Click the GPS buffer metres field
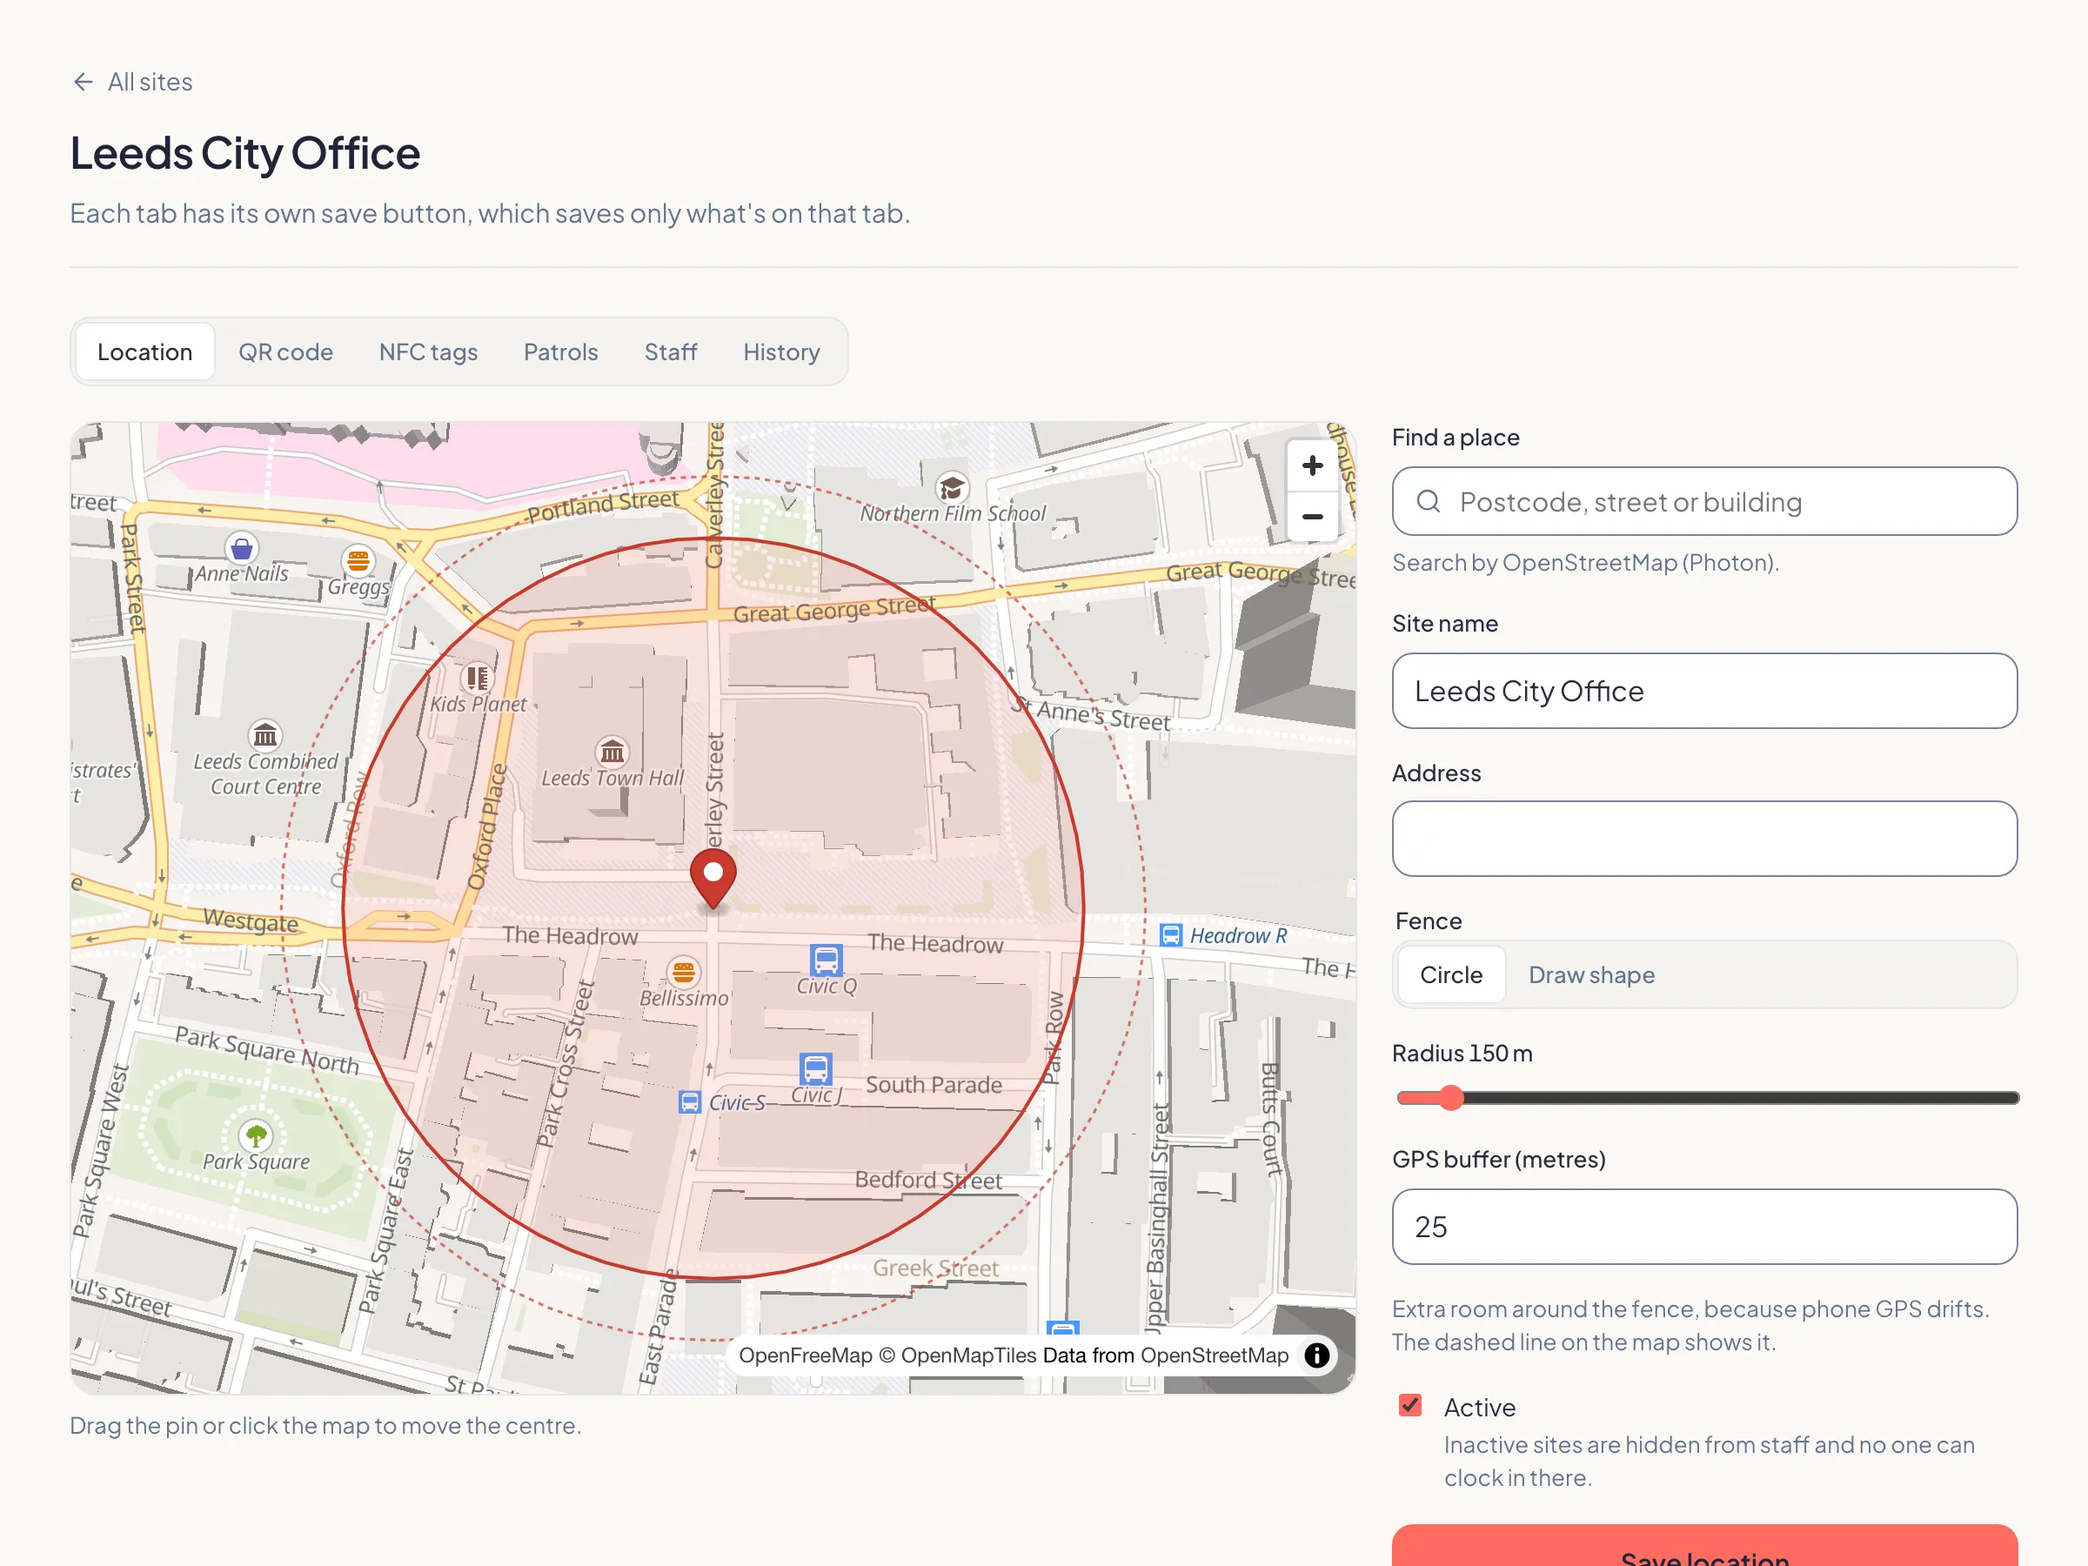This screenshot has height=1566, width=2088. [x=1704, y=1226]
